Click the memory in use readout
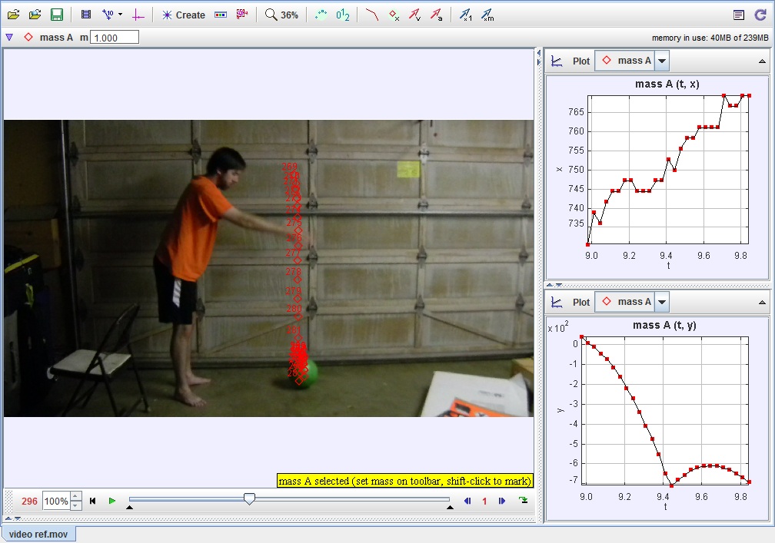The height and width of the screenshot is (543, 775). tap(710, 38)
